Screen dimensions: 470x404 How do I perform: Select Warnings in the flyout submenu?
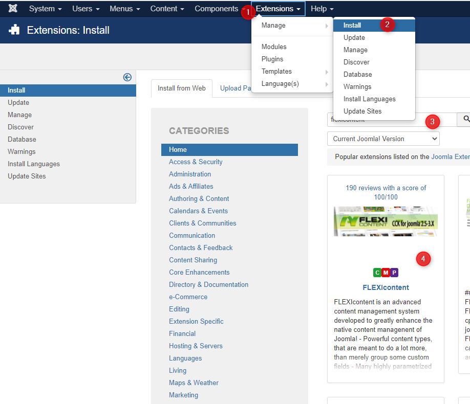[x=374, y=87]
